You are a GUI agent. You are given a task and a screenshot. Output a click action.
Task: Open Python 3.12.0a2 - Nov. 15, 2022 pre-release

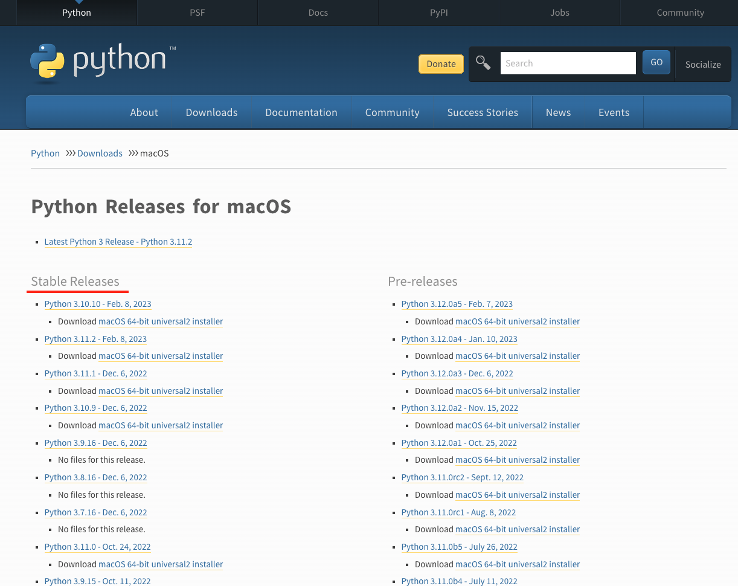pos(460,408)
